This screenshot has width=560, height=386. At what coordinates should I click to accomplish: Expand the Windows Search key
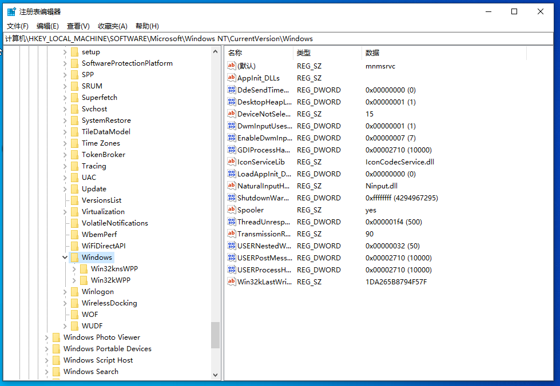coord(46,371)
